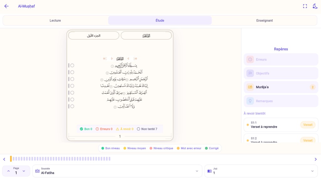Click the À revoir bientôt label

(x=255, y=113)
